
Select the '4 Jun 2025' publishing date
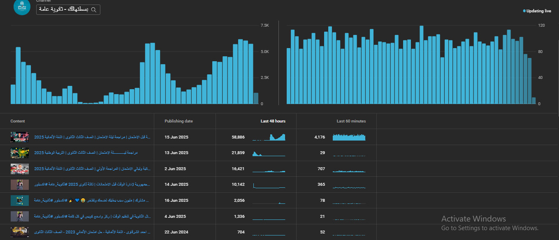[x=175, y=216]
